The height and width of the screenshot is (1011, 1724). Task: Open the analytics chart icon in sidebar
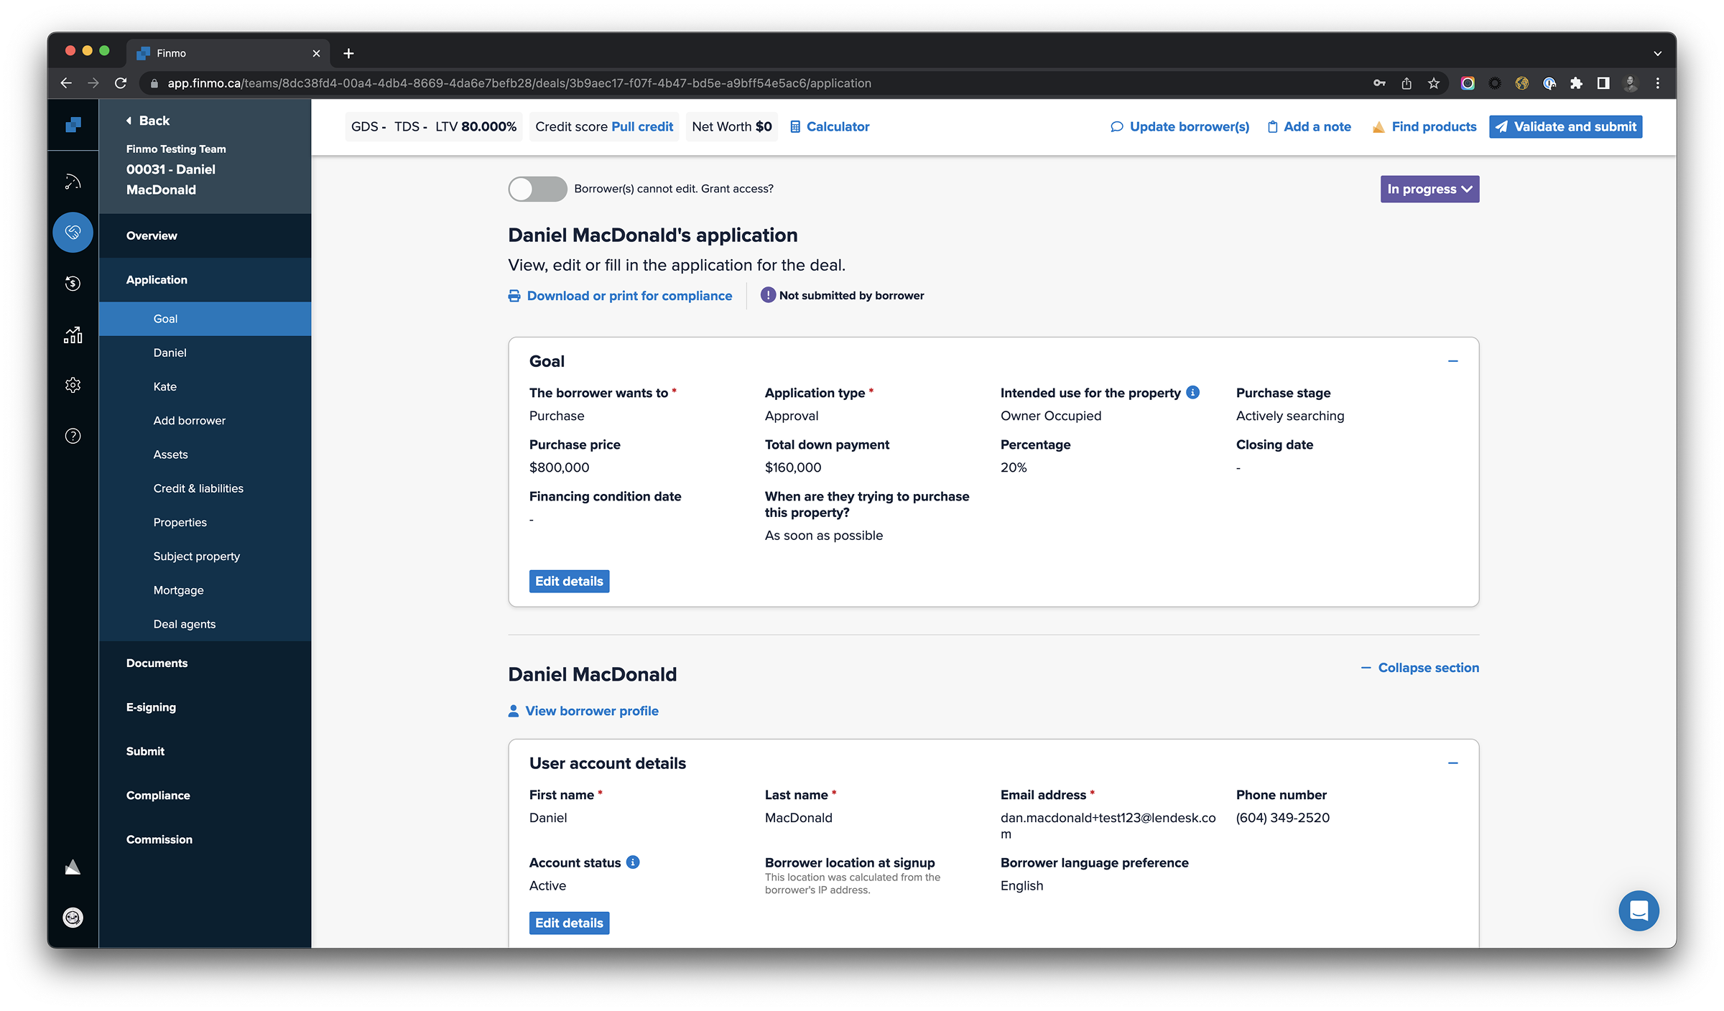point(73,335)
